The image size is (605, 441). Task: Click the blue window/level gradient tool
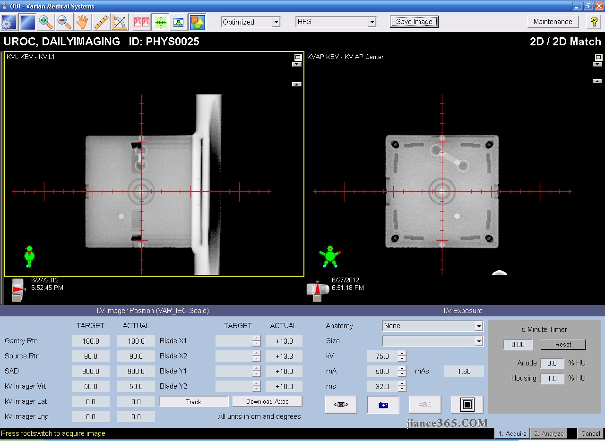click(x=27, y=22)
